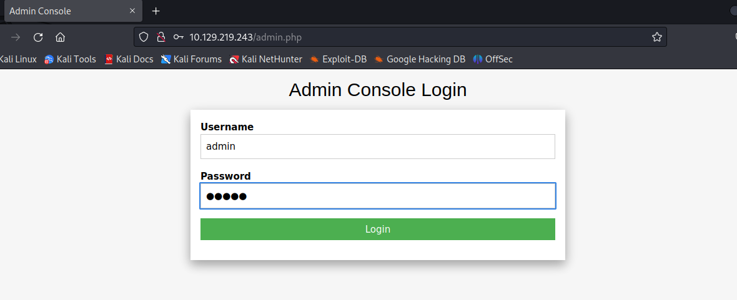Screen dimensions: 737x300
Task: Go to the browser home page
Action: point(60,37)
